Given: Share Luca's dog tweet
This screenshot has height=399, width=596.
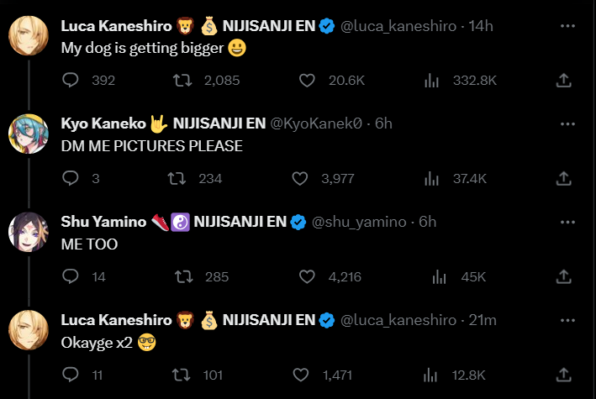Looking at the screenshot, I should click(x=564, y=81).
